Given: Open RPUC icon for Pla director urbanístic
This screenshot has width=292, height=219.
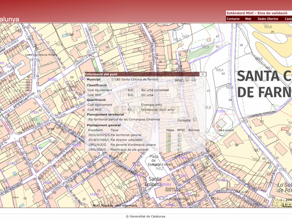Looking at the screenshot, I should (180, 140).
